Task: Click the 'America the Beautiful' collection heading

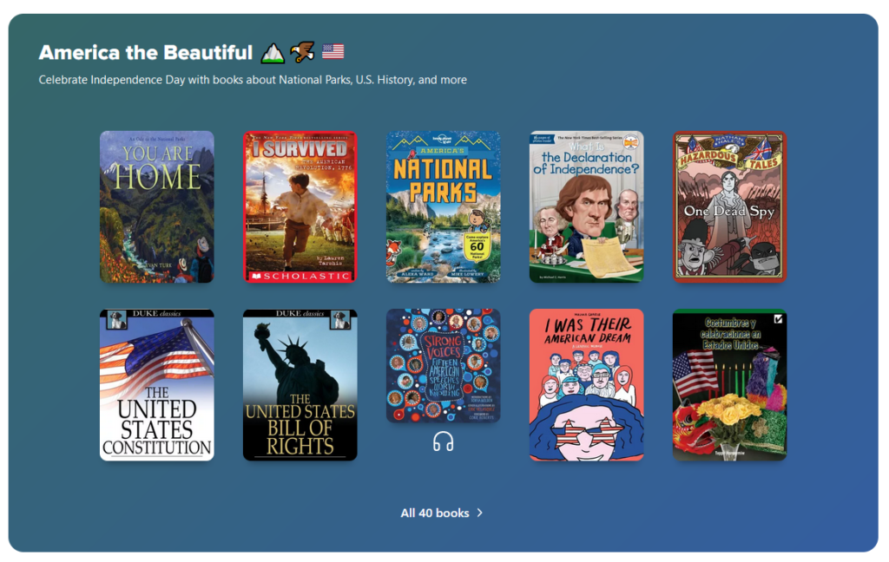Action: (146, 53)
